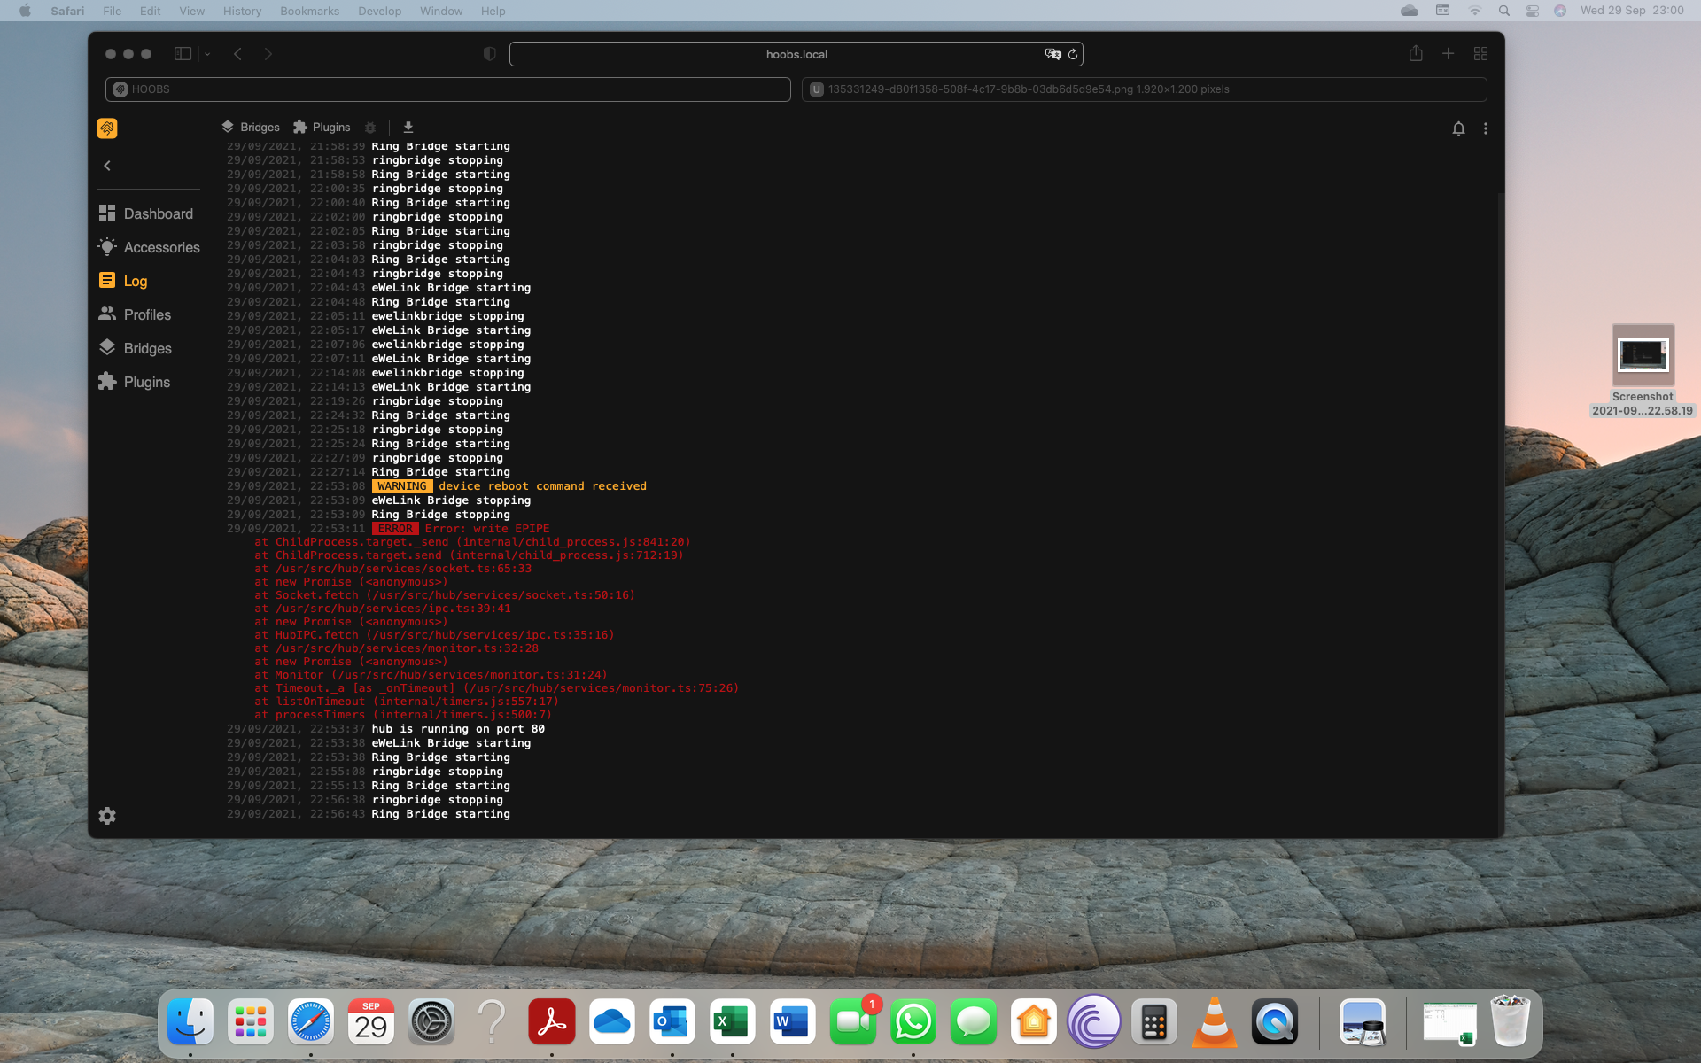Screen dimensions: 1701x1063
Task: Open the Log section in the sidebar
Action: point(136,281)
